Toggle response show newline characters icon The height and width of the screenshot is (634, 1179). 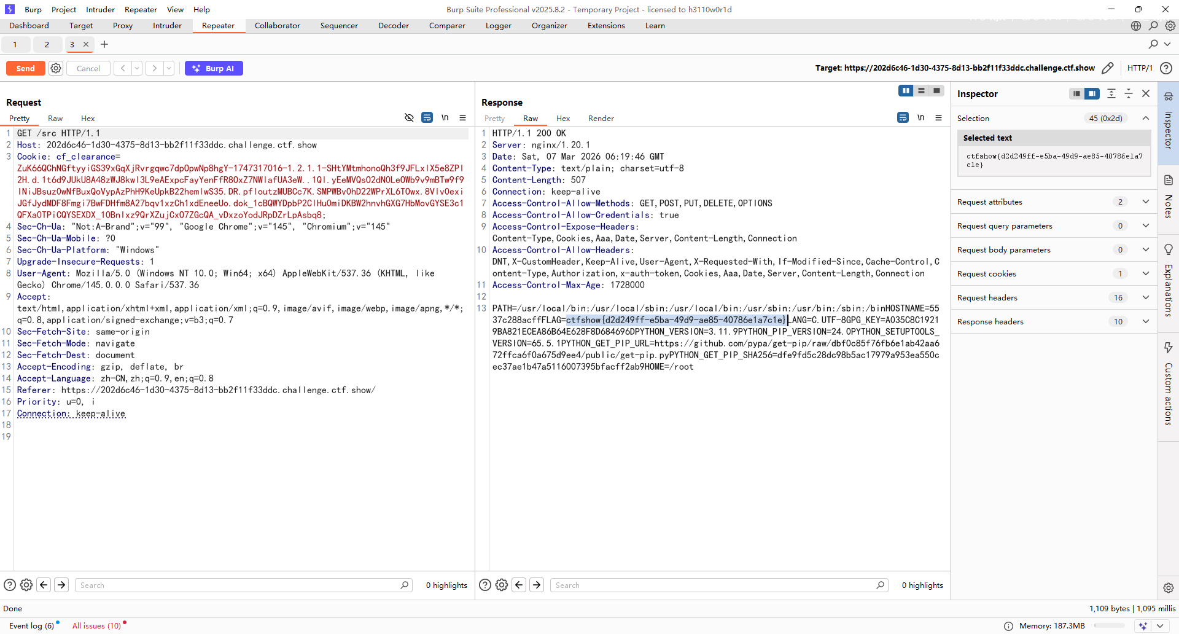click(920, 118)
